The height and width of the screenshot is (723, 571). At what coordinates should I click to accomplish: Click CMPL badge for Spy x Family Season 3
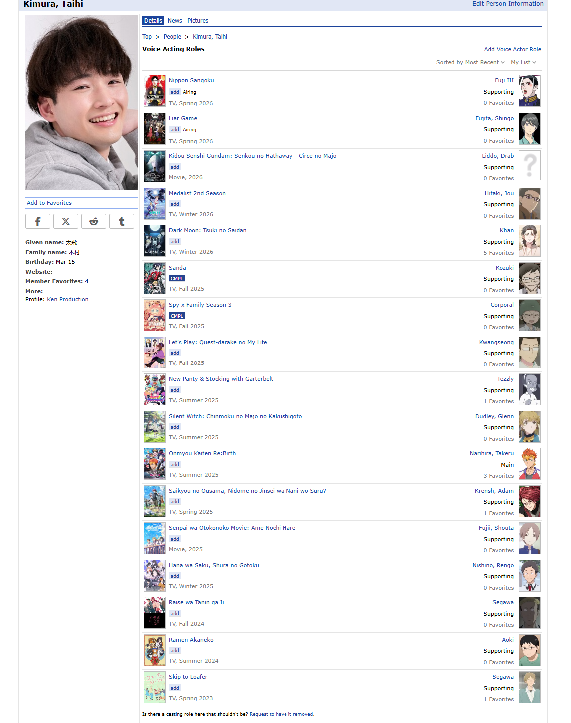point(177,316)
